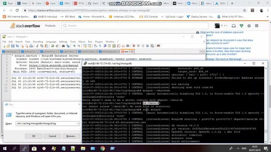Click the Open file icon in Notepad++
This screenshot has height=152, width=271.
click(x=8, y=46)
